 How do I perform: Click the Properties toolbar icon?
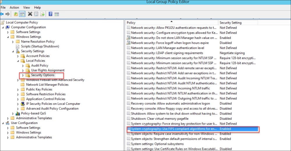pos(36,14)
